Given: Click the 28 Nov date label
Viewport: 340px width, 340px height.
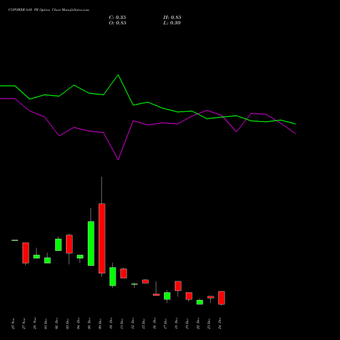Looking at the screenshot, I should point(35,324).
